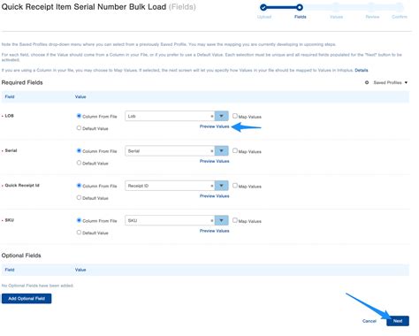Screen dimensions: 419x336
Task: Clear the SKU column selection x icon
Action: tap(211, 221)
